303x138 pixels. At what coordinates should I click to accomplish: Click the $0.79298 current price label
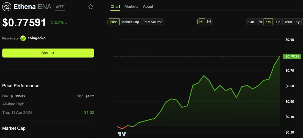coord(292,57)
